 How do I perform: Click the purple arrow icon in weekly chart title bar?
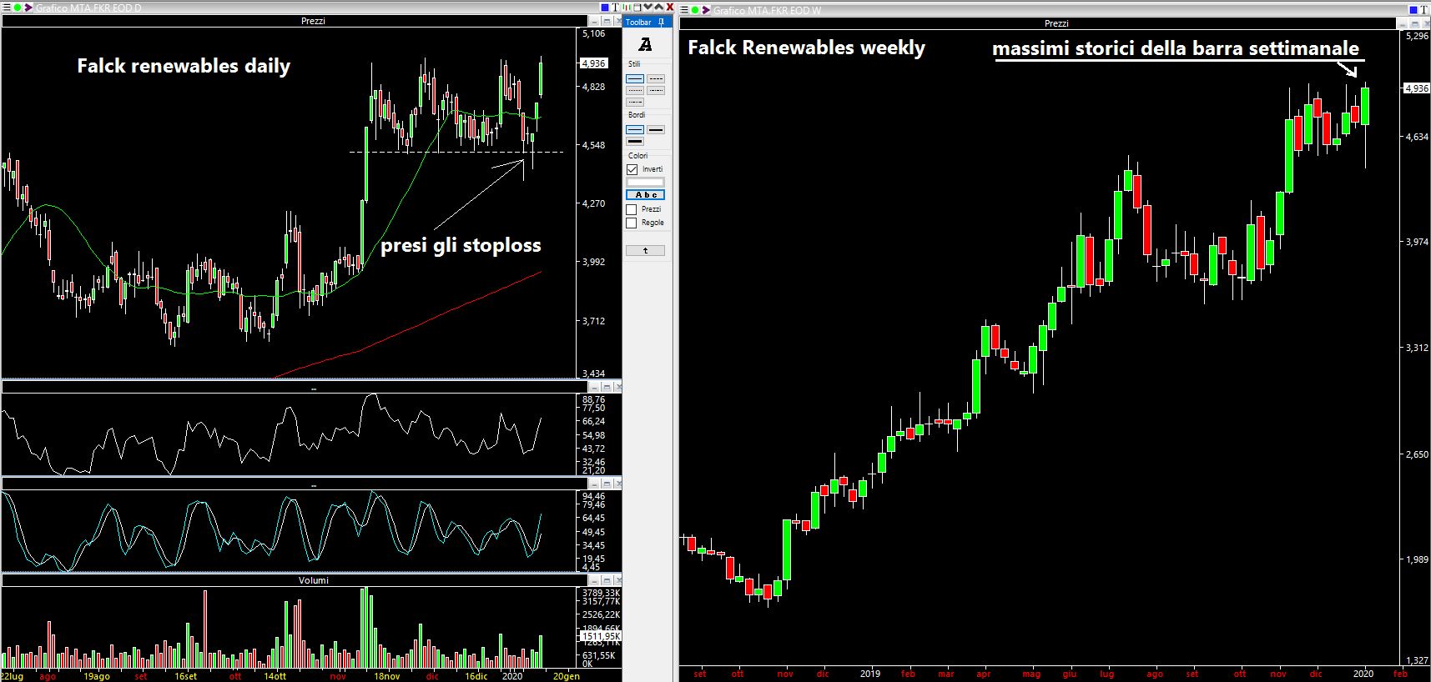point(706,10)
